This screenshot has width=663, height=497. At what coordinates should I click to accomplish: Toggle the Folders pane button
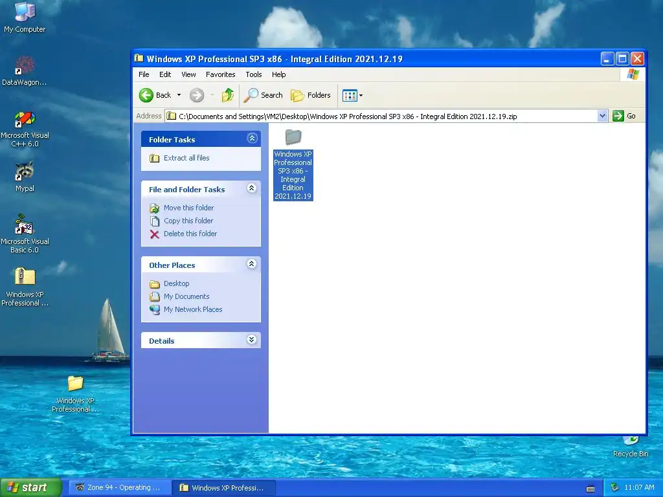click(311, 95)
